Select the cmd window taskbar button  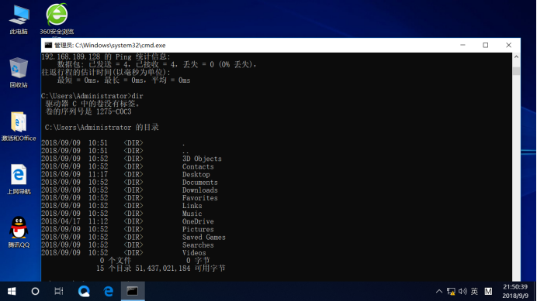133,291
